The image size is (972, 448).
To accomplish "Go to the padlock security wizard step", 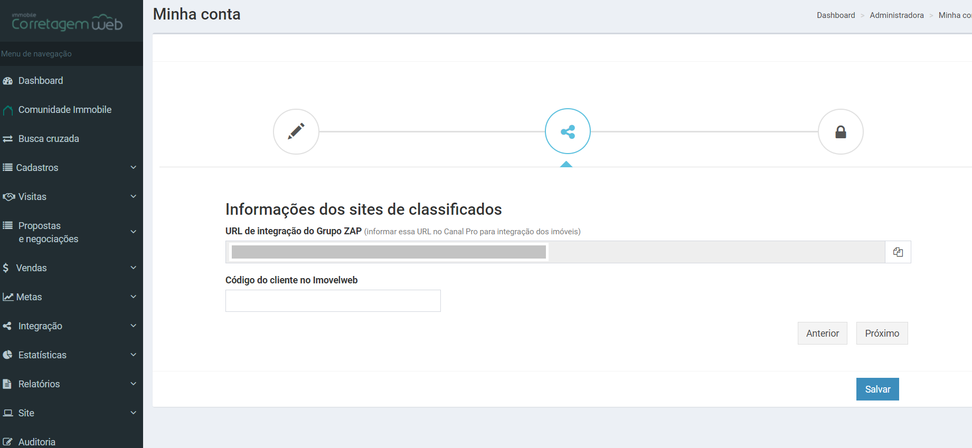I will tap(841, 131).
